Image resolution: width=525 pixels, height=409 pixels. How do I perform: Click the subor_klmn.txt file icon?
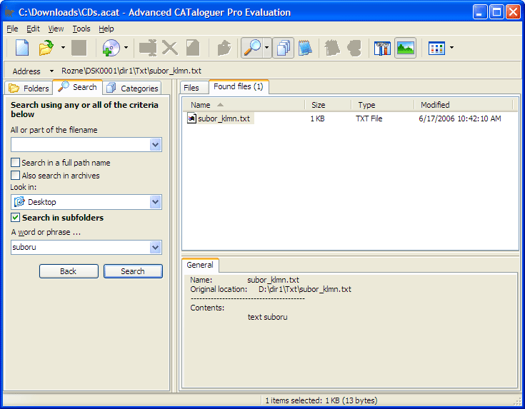tap(191, 118)
